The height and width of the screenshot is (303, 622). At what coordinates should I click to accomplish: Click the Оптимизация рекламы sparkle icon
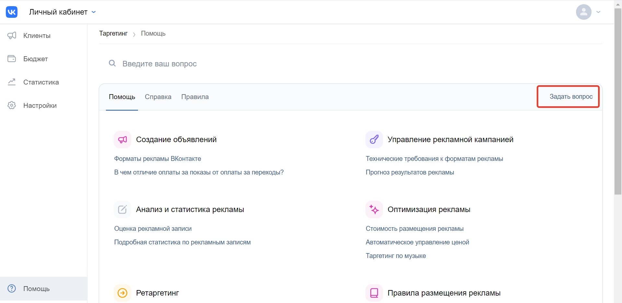tap(374, 209)
